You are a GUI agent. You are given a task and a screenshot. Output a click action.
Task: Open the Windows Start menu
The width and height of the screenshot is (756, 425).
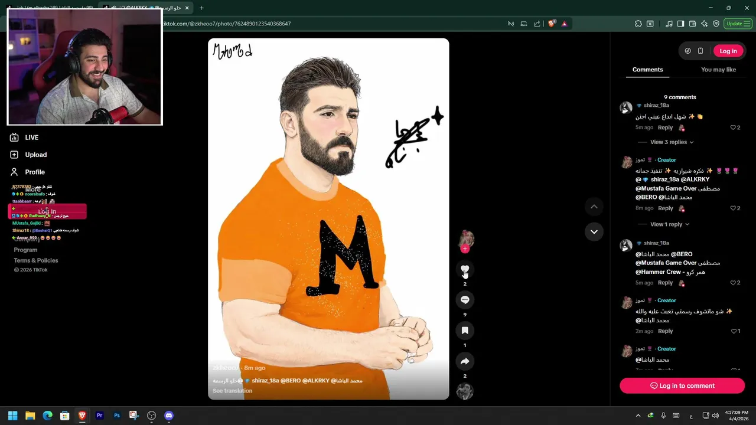[12, 416]
